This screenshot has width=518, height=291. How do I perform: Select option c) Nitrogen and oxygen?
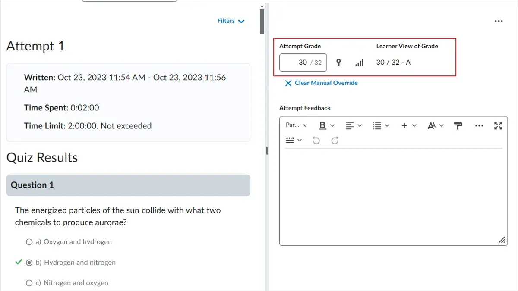(x=29, y=283)
